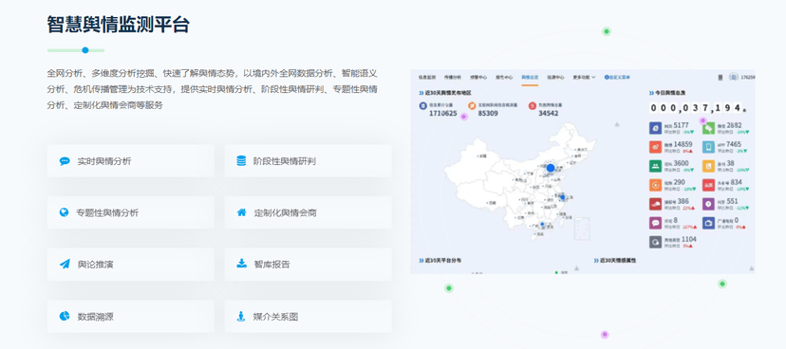Image resolution: width=786 pixels, height=349 pixels.
Task: Click the person icon beside 媒介关系图
Action: click(242, 316)
